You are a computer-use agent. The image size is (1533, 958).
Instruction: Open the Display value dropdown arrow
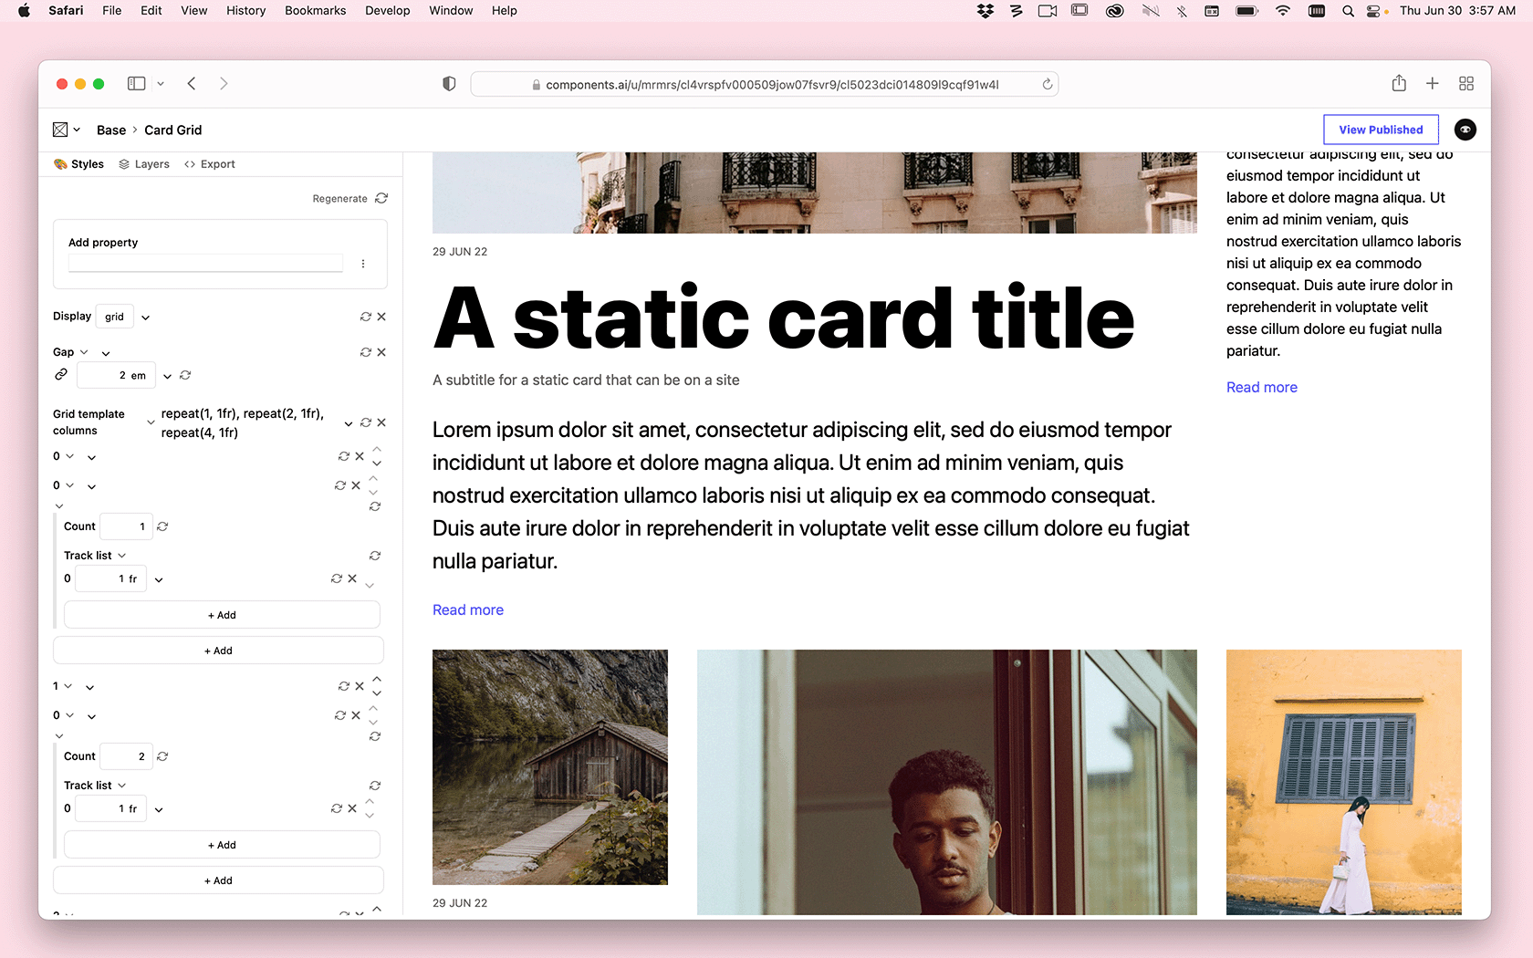(x=145, y=318)
